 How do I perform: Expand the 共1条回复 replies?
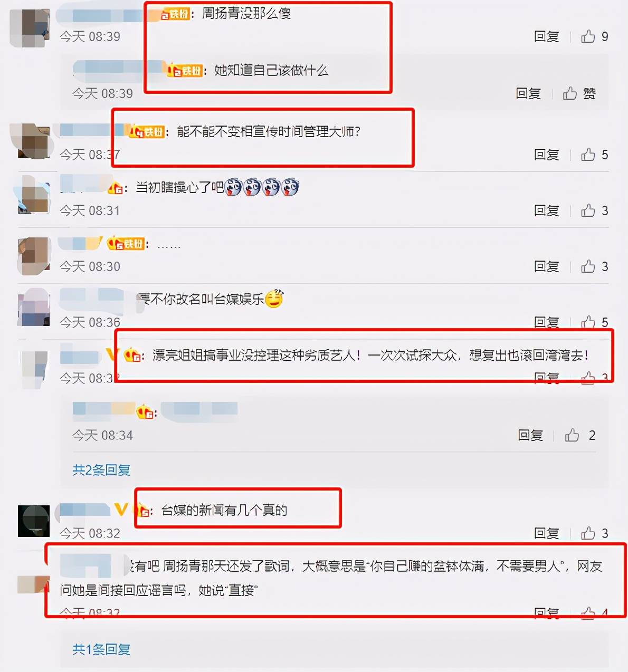click(101, 649)
